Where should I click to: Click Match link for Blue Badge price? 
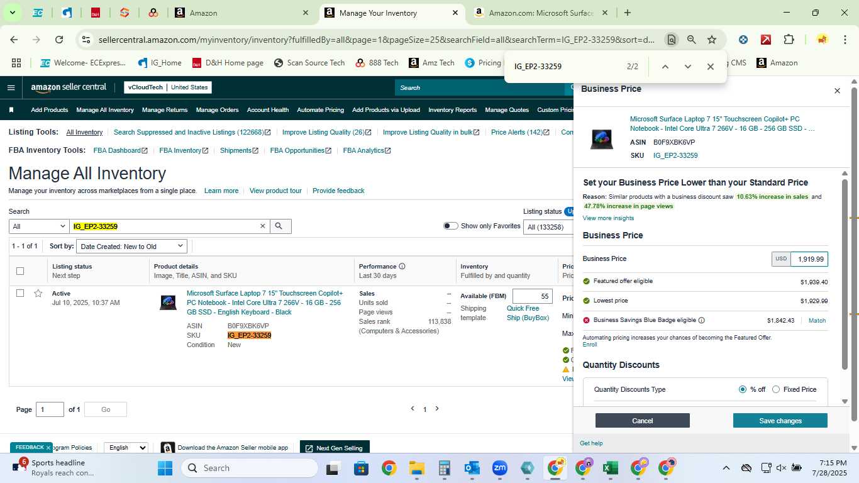coord(817,321)
